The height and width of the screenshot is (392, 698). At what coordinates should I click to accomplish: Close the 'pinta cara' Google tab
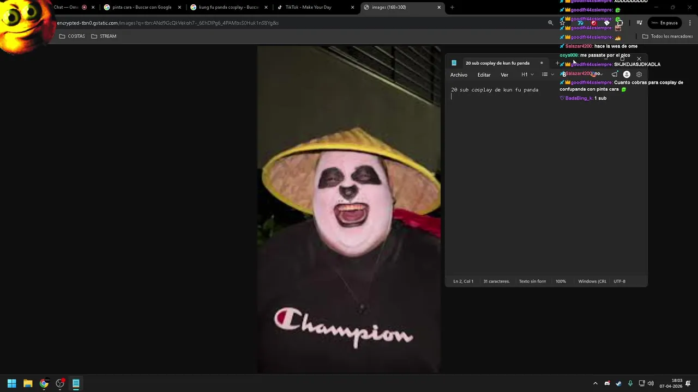pos(179,7)
